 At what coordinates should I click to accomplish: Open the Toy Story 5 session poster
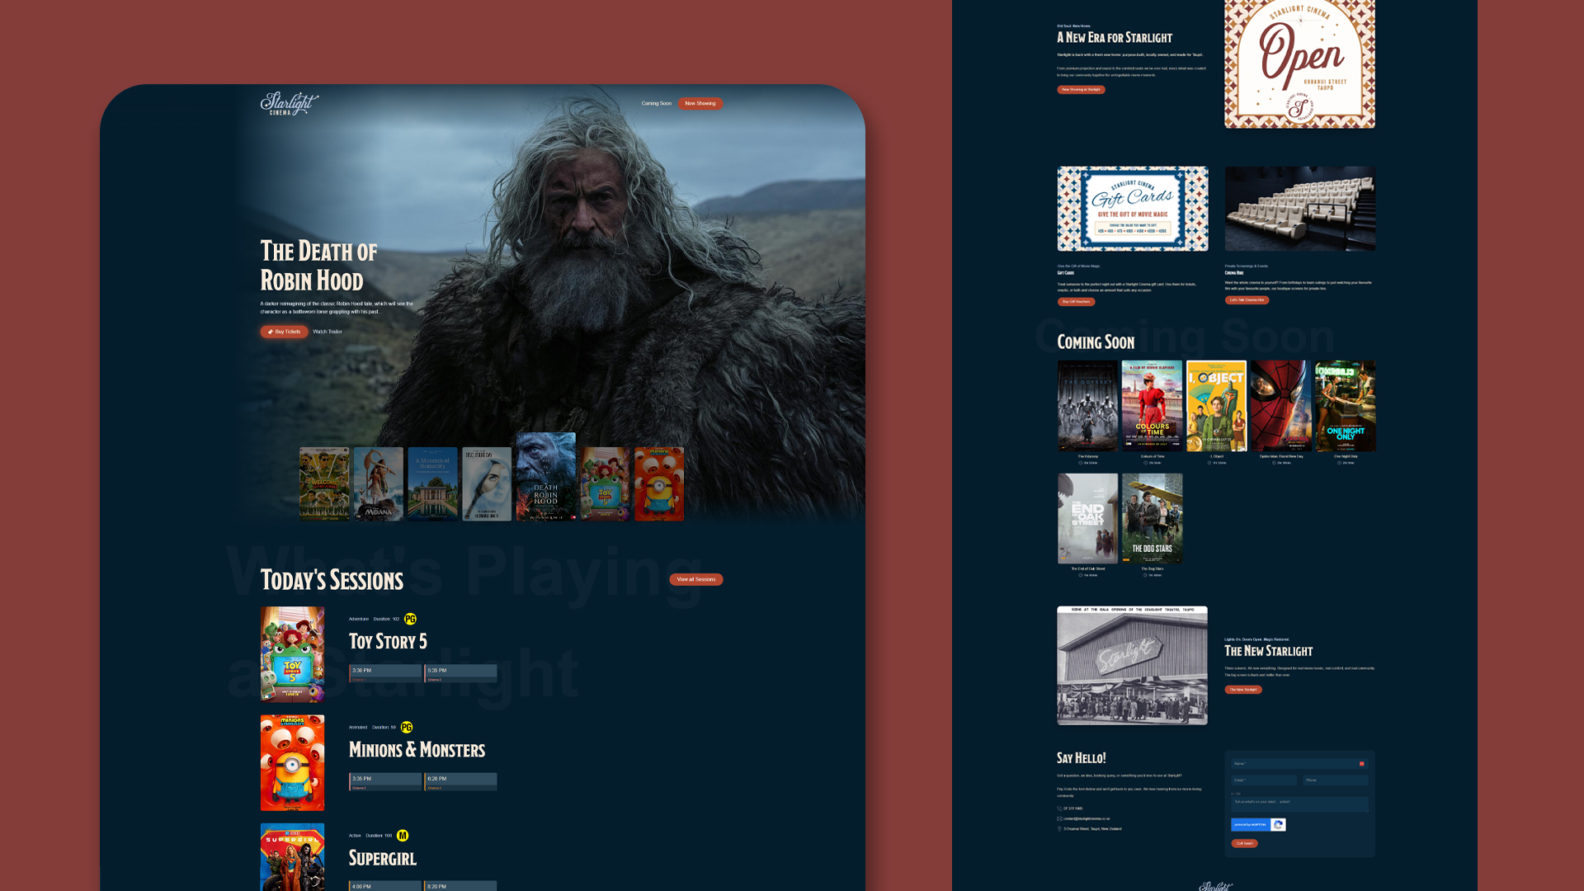click(x=292, y=654)
